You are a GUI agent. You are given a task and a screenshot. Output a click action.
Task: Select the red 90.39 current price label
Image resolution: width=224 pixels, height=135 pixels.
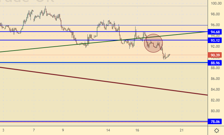[216, 55]
